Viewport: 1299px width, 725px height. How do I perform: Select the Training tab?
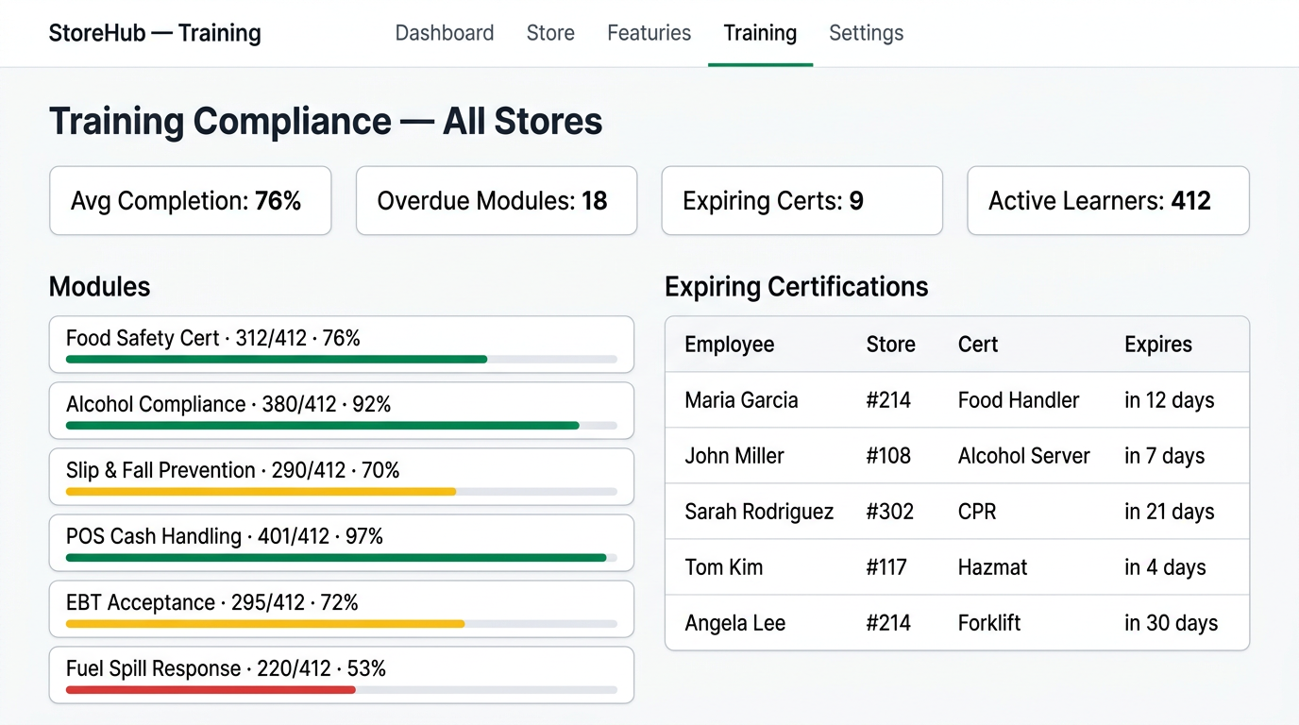click(x=760, y=33)
